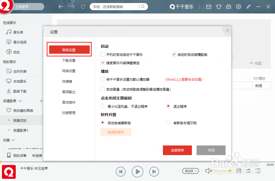Click the lyrics 词 icon in the player bar

click(x=239, y=171)
